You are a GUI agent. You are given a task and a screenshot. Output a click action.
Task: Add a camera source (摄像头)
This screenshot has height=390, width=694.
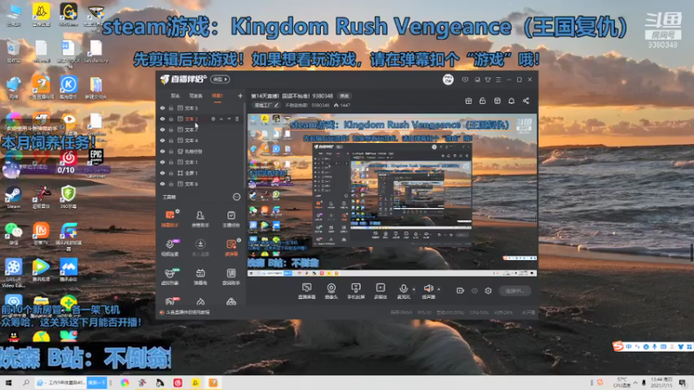point(331,291)
